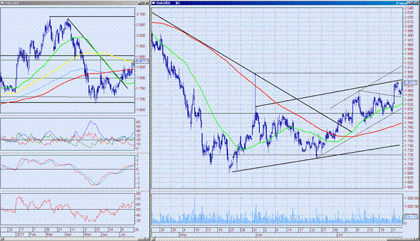The image size is (420, 241).
Task: Click the volume value label in the volume panel
Action: [410, 216]
